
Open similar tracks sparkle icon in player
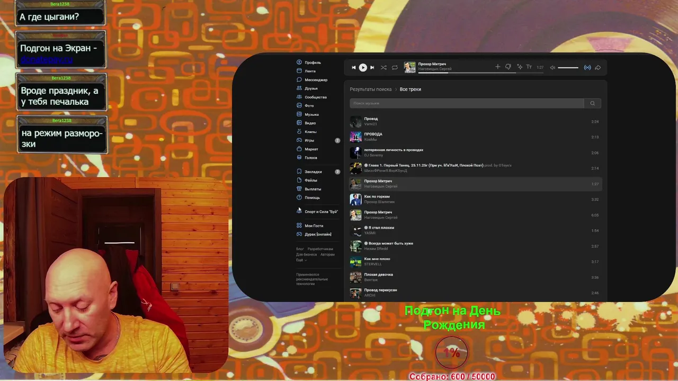[520, 67]
